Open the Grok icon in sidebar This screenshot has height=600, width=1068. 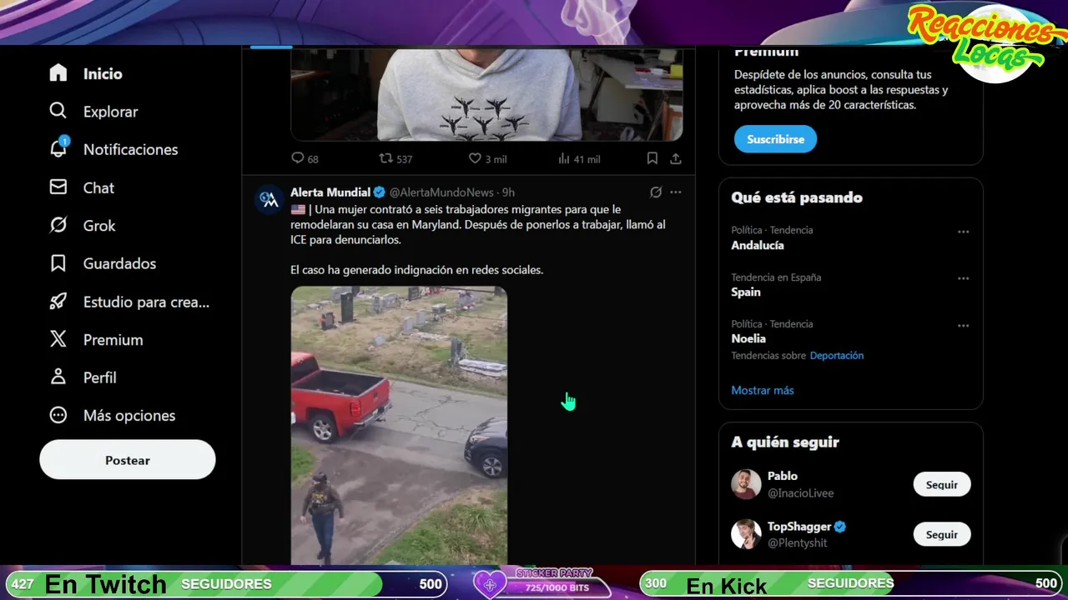click(58, 225)
